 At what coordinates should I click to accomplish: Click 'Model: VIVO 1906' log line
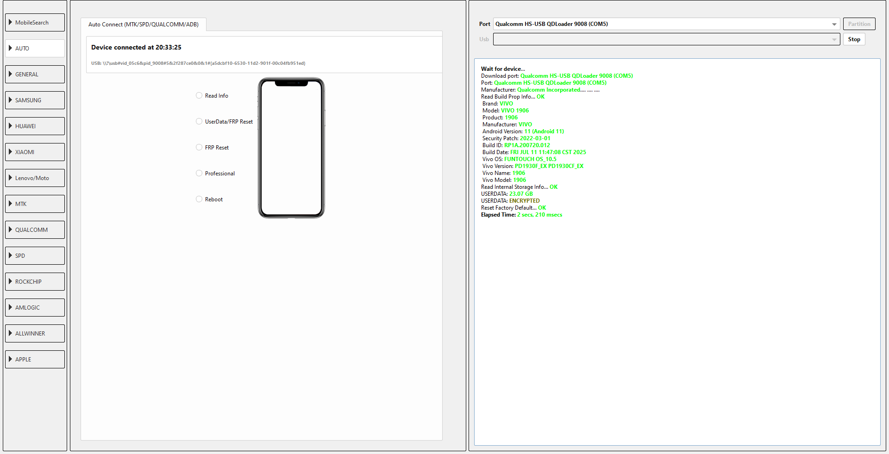[506, 111]
